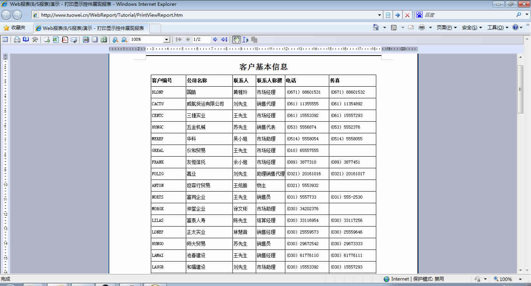This screenshot has width=531, height=286.
Task: Click the red stop loading button
Action: pos(407,15)
